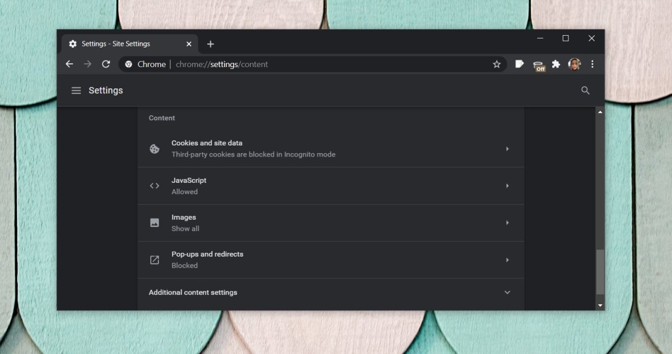This screenshot has width=672, height=354.
Task: Open Pop-ups and redirects settings
Action: click(330, 259)
